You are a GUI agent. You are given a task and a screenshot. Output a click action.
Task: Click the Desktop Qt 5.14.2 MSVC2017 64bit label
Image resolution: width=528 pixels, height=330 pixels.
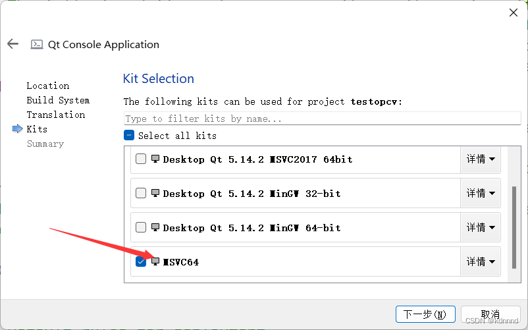257,159
